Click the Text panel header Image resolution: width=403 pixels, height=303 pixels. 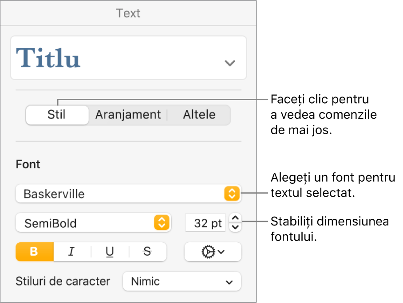tap(128, 13)
